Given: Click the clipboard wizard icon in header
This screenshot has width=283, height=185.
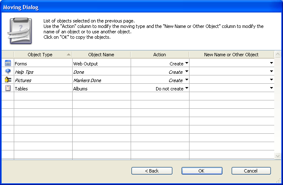Looking at the screenshot, I should coord(20,32).
